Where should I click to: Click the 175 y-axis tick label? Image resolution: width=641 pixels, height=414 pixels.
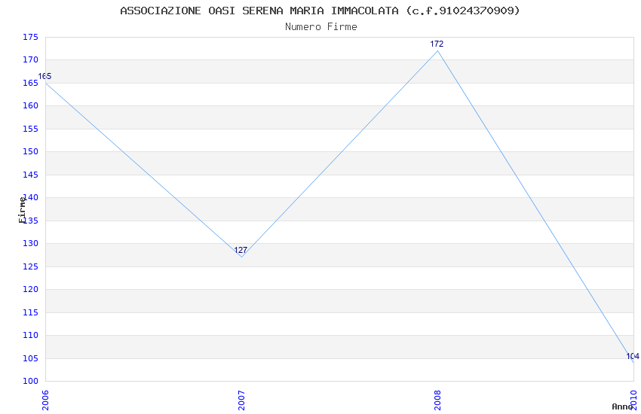pyautogui.click(x=30, y=37)
